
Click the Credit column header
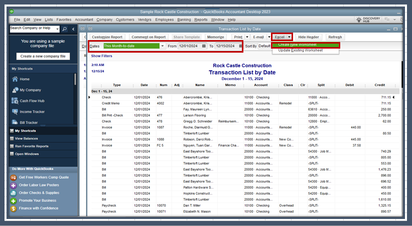click(380, 85)
